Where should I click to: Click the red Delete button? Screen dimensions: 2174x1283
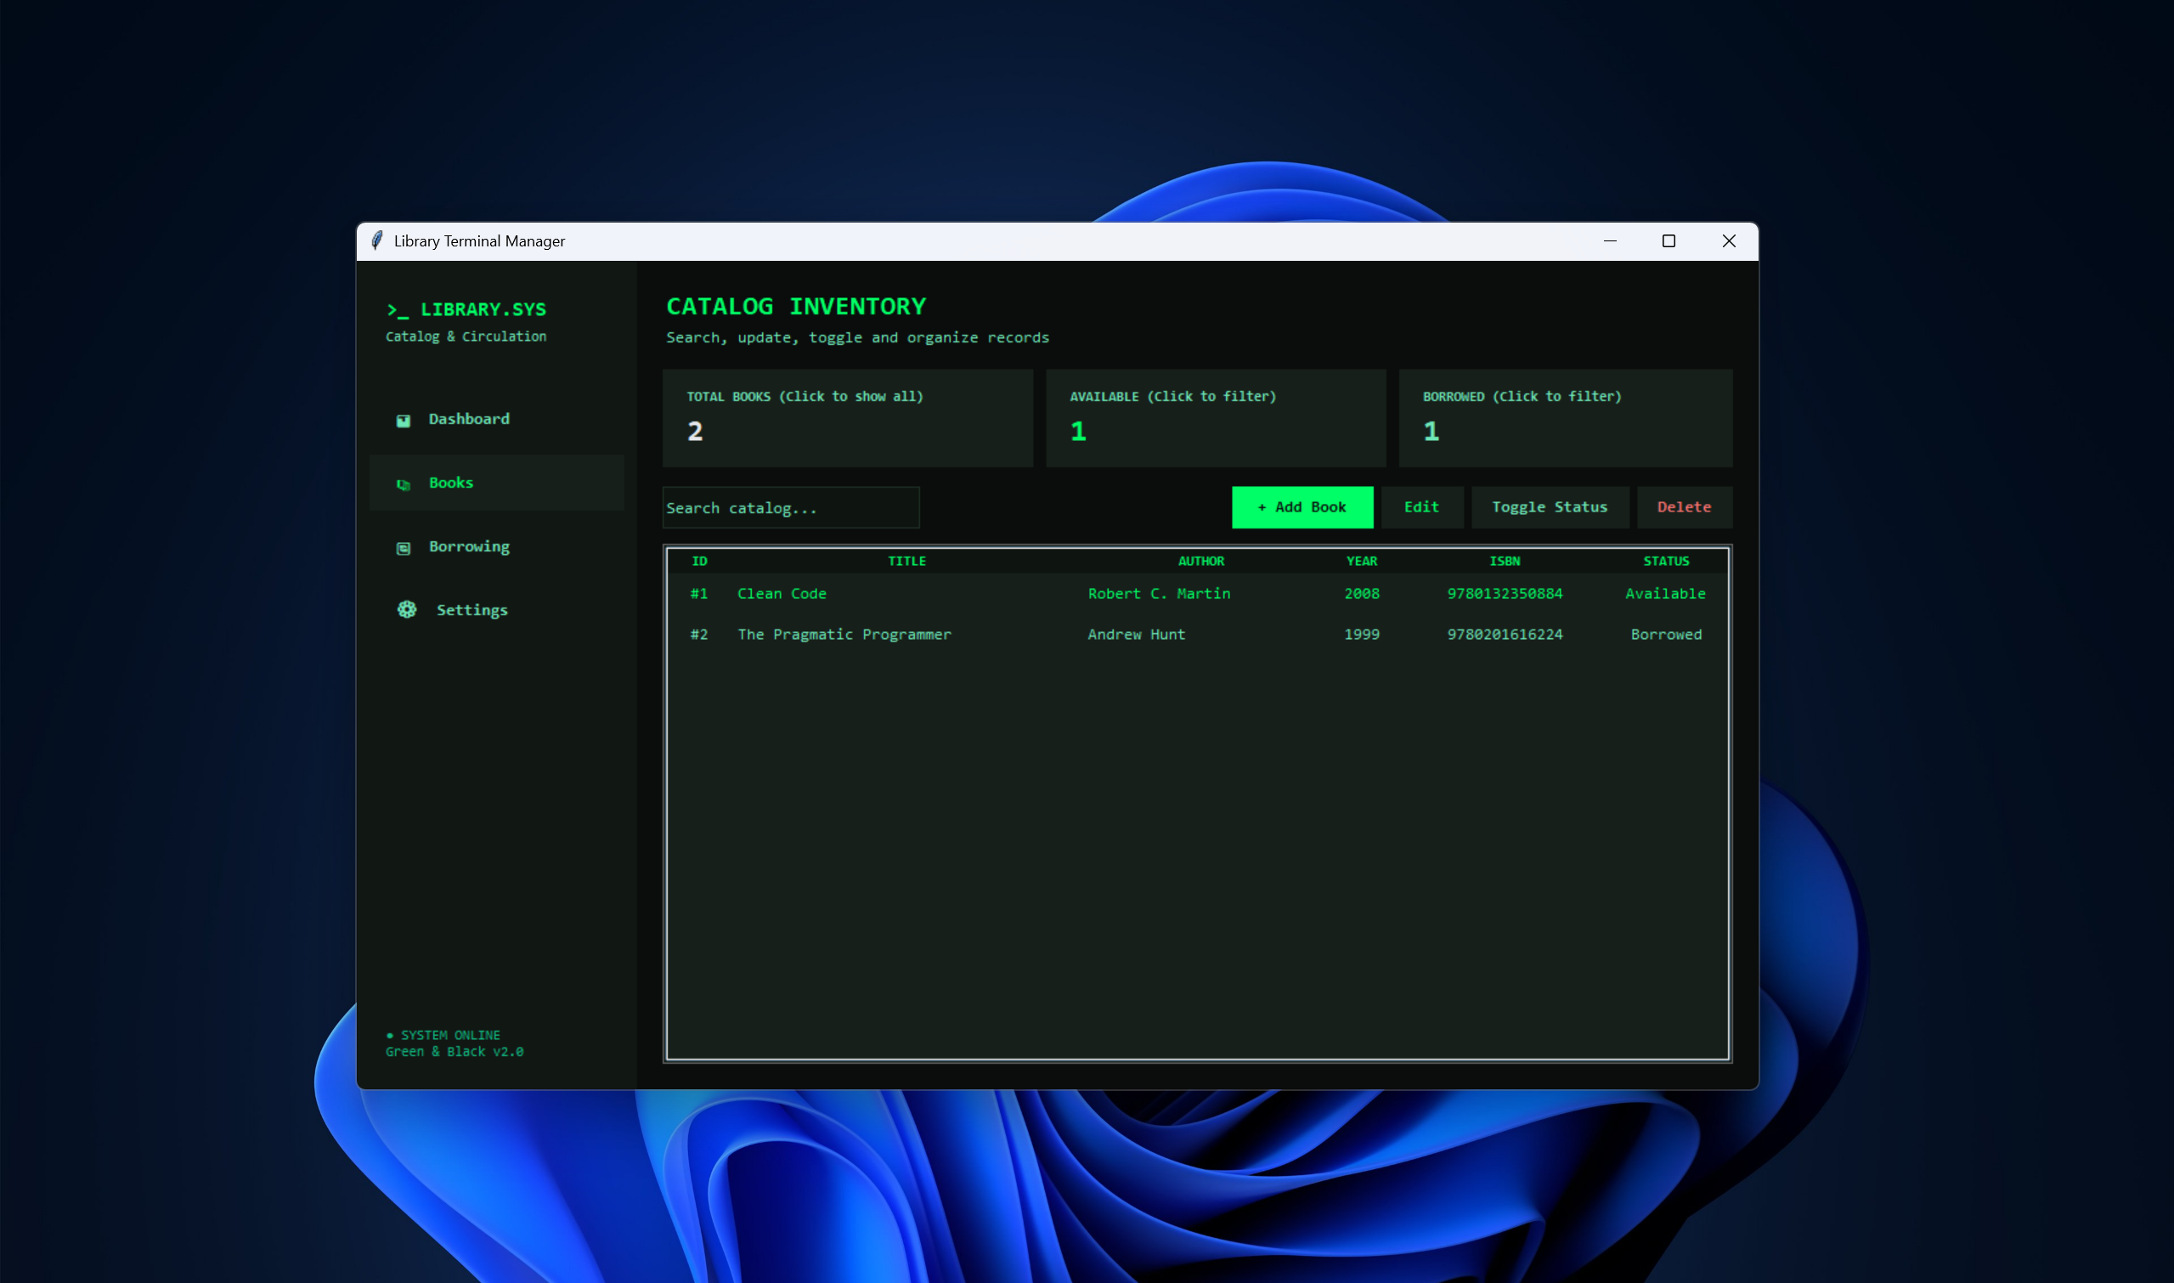click(1684, 507)
